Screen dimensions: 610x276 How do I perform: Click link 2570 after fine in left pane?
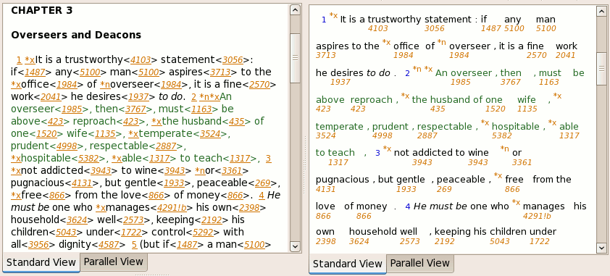(259, 85)
